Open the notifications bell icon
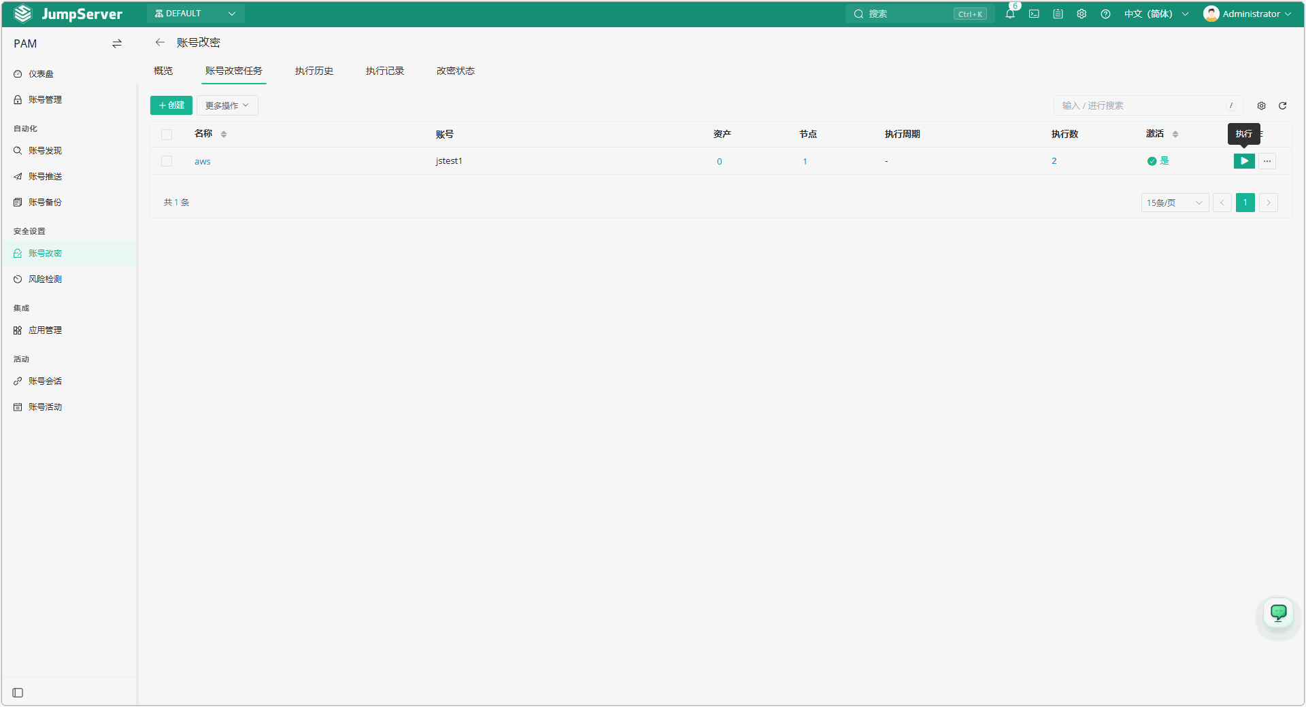Image resolution: width=1306 pixels, height=707 pixels. pyautogui.click(x=1010, y=14)
